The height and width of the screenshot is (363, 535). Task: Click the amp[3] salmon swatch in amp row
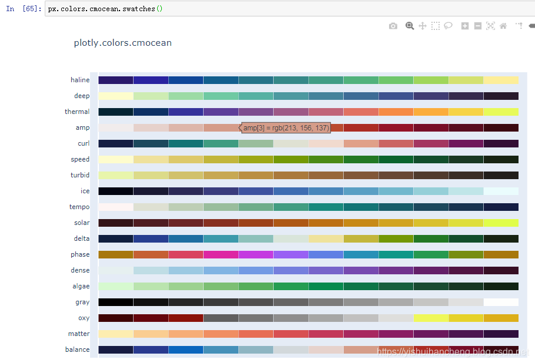point(221,127)
